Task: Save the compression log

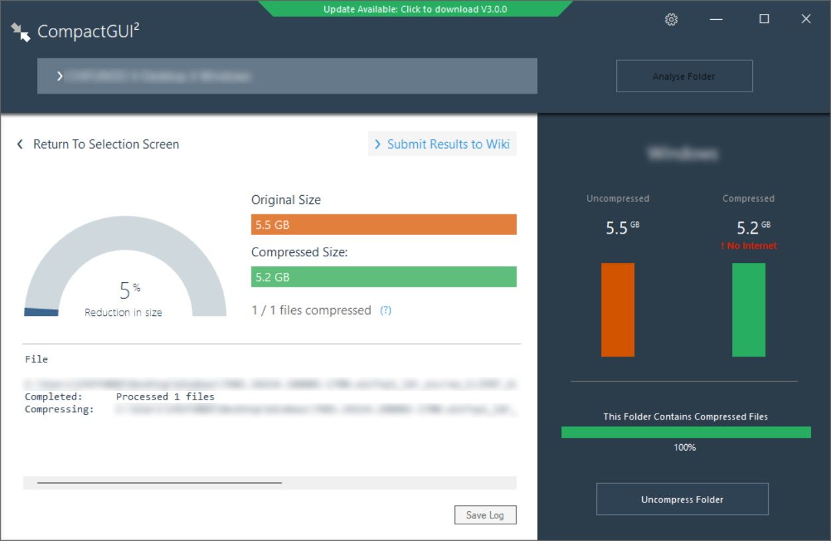Action: (485, 514)
